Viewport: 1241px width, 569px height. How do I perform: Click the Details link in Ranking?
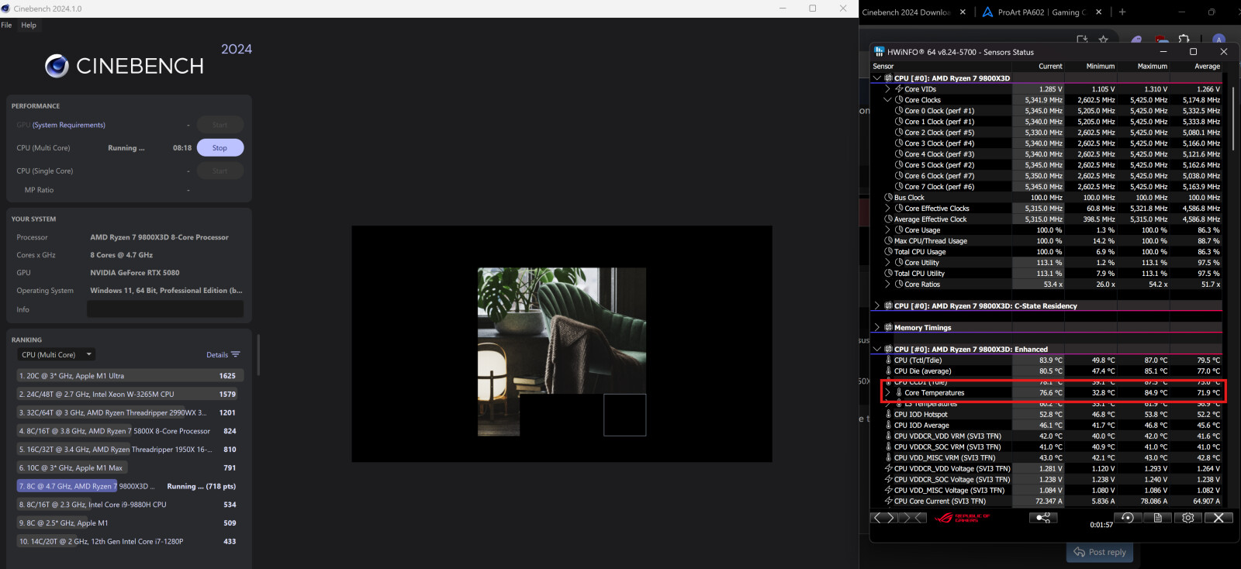(217, 355)
